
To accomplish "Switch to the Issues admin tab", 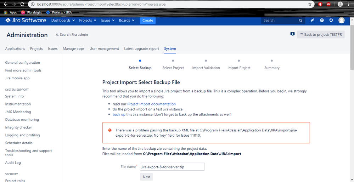I will [x=52, y=49].
